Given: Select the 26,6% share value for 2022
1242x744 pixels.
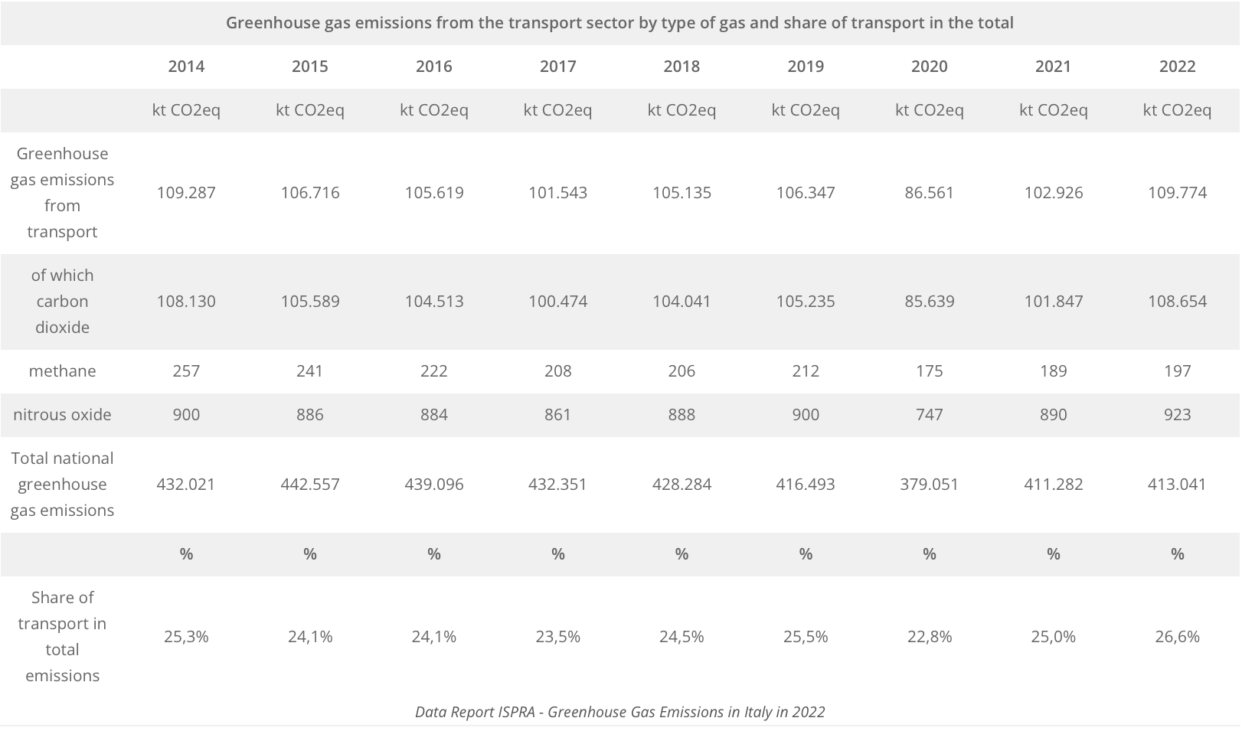Looking at the screenshot, I should (x=1177, y=637).
